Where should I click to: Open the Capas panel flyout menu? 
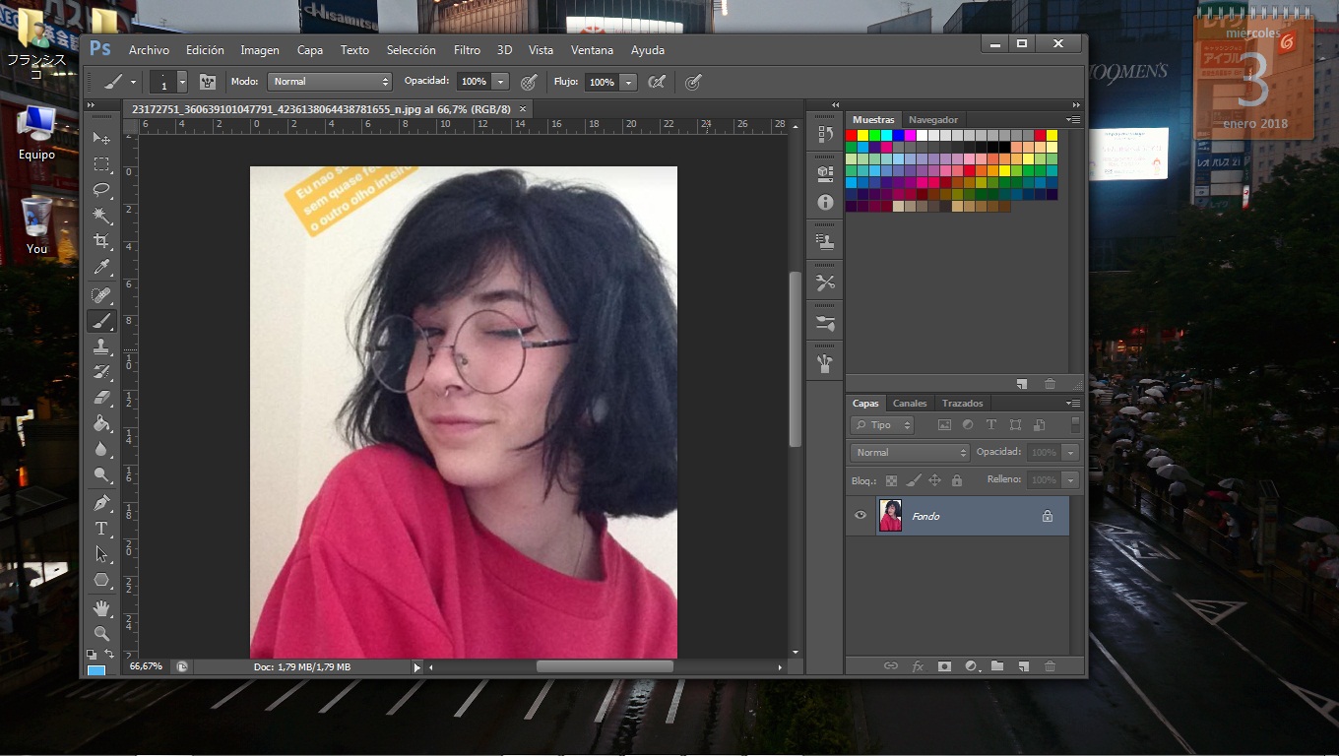pyautogui.click(x=1073, y=403)
